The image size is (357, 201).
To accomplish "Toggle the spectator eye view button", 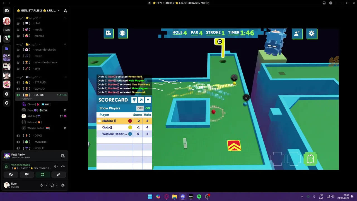I will (122, 33).
